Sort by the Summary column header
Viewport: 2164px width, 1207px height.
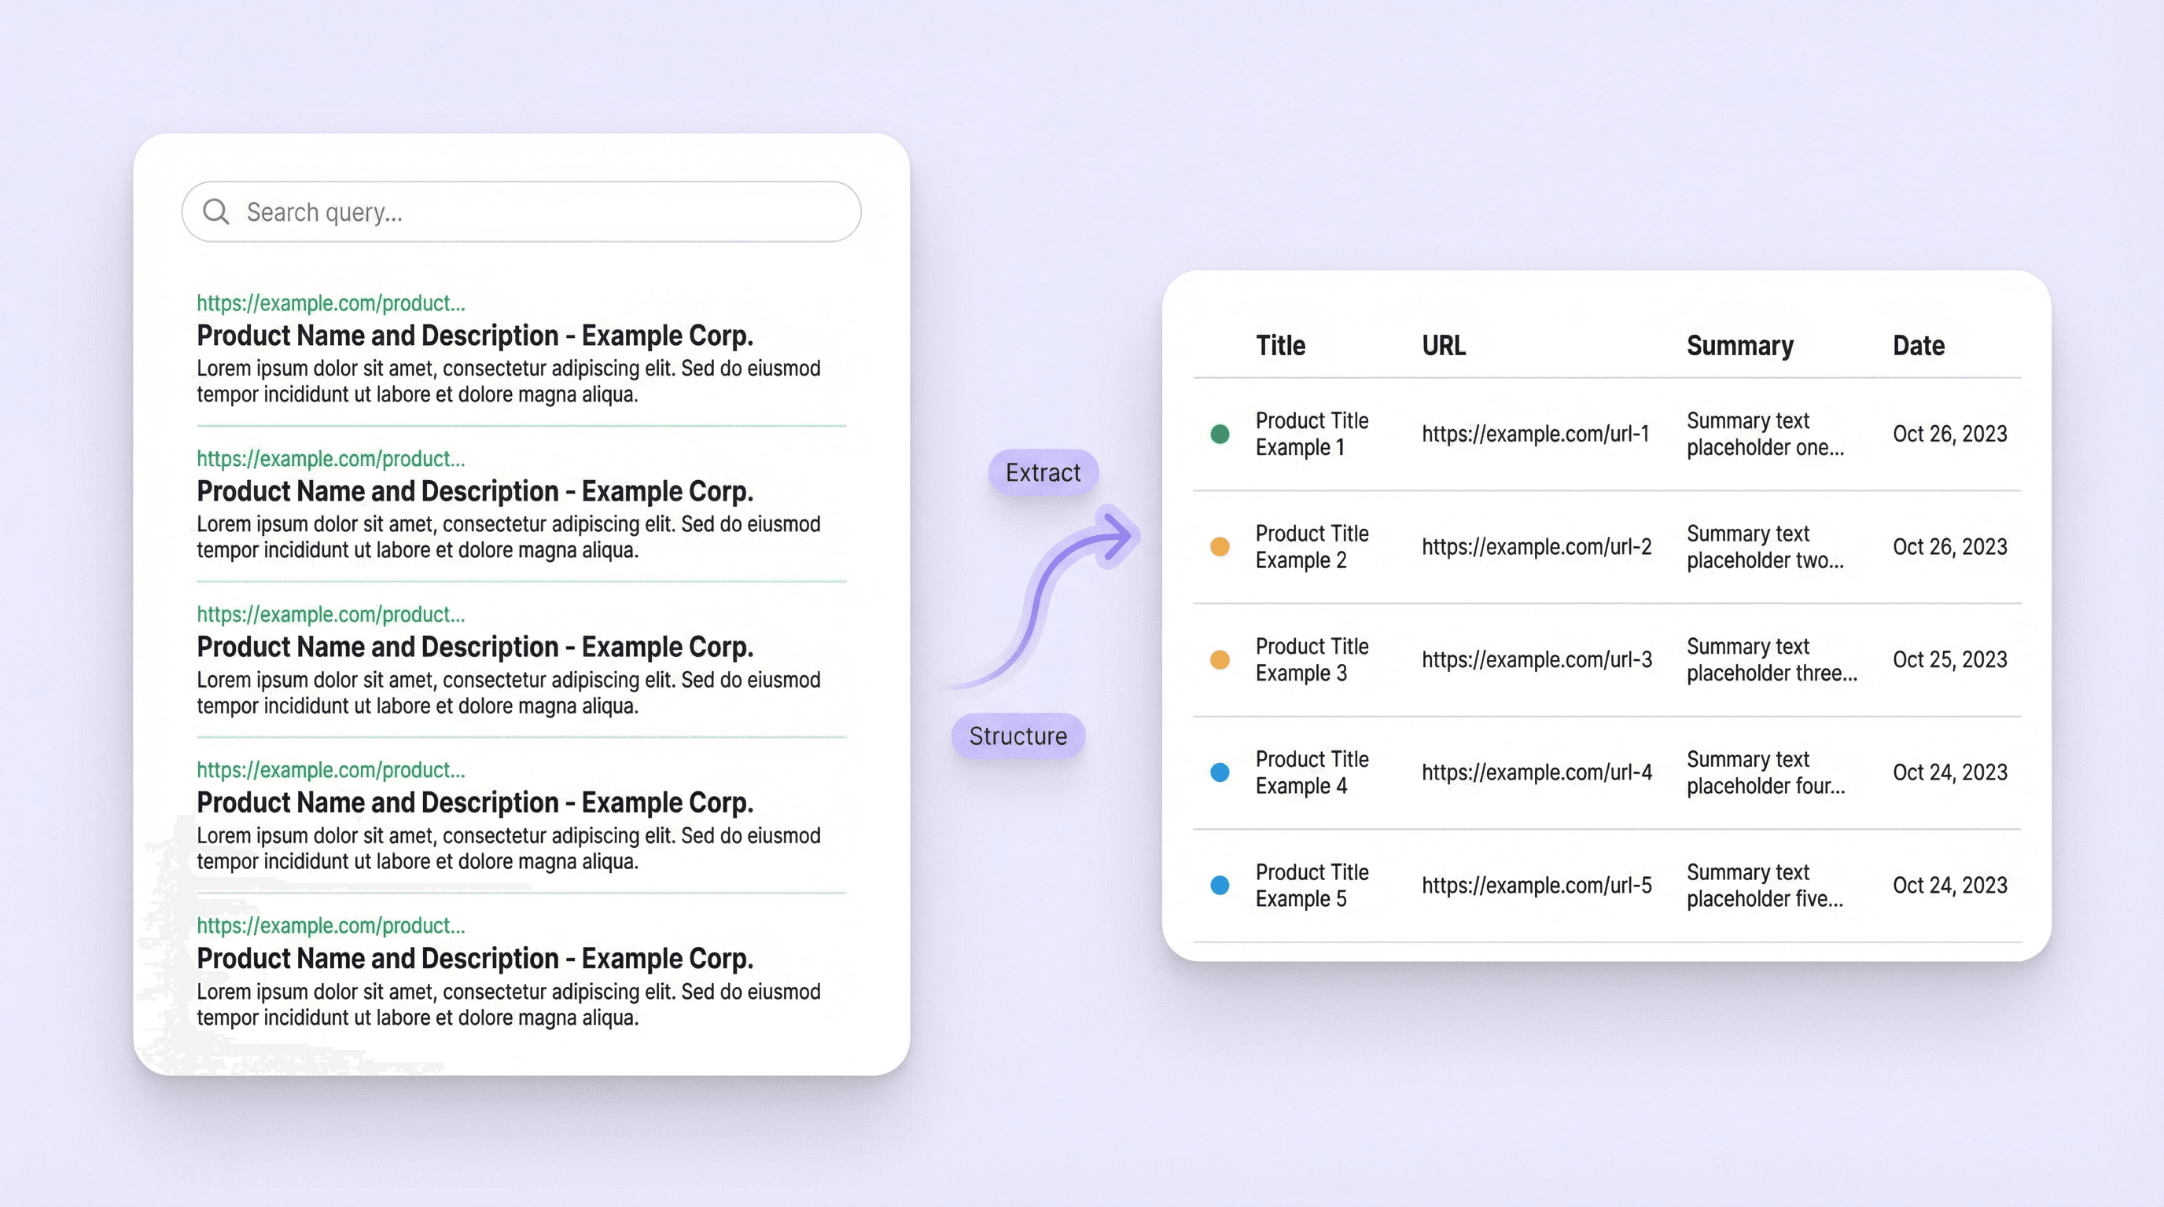tap(1739, 346)
